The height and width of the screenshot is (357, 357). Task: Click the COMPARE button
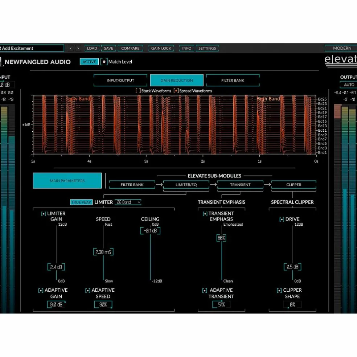click(x=130, y=48)
